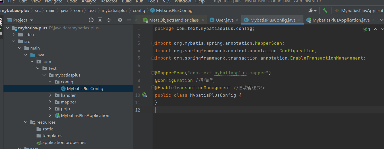Collapse the java folder
Screen dimensions: 384x149
click(26, 55)
